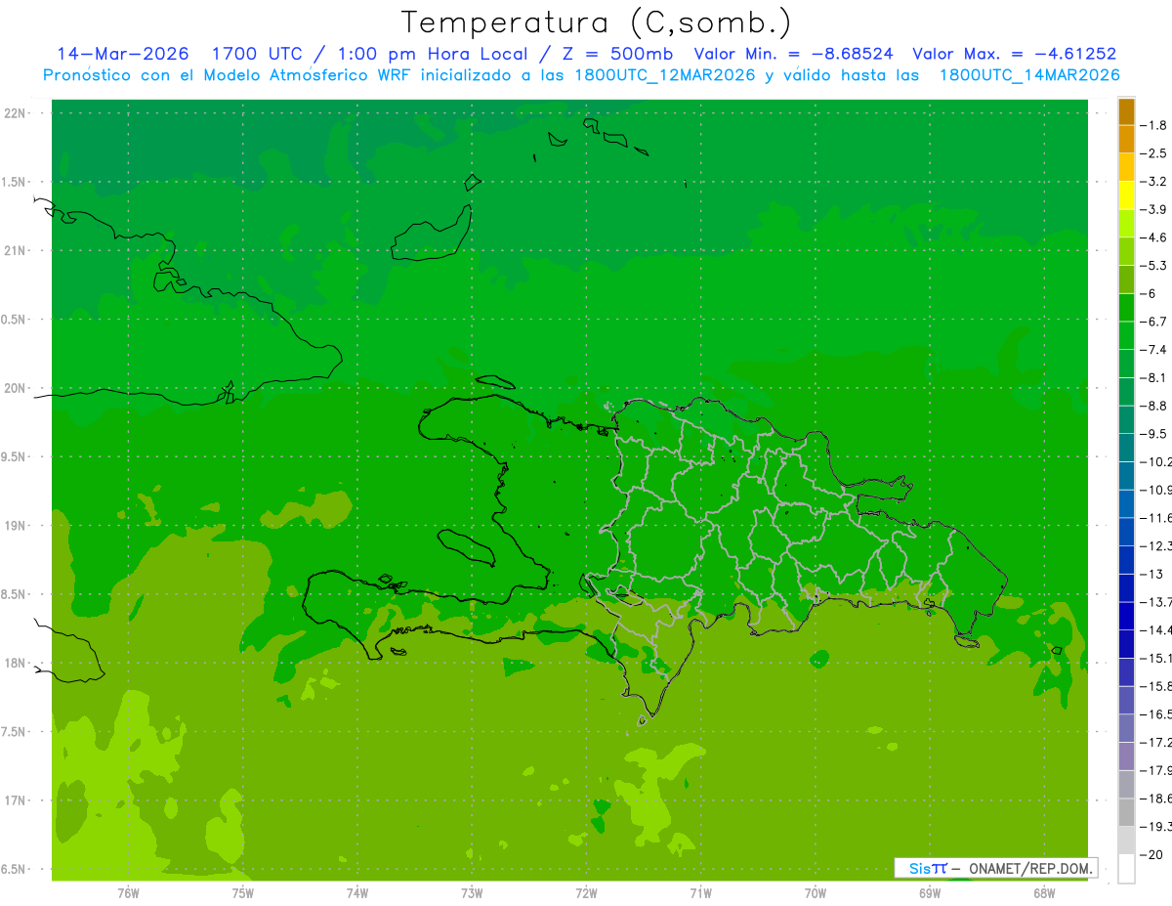1172x906 pixels.
Task: Click the "1800UTC_14MAR2026" valid-until time
Action: (1028, 75)
